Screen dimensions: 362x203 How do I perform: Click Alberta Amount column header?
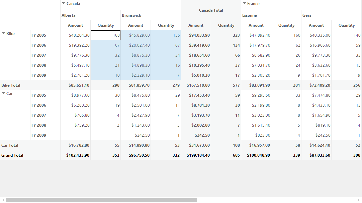pos(76,25)
